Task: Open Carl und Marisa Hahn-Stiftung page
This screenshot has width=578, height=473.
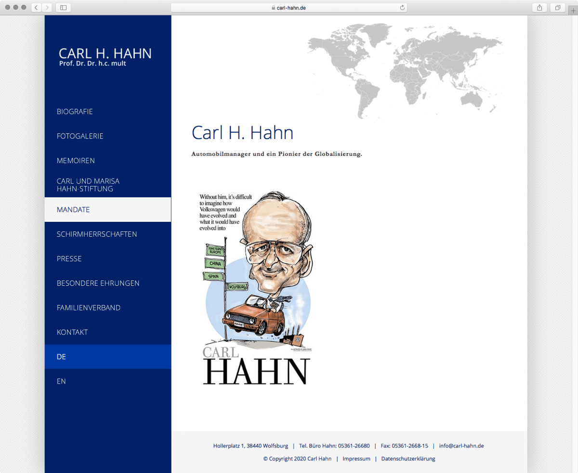Action: point(88,185)
